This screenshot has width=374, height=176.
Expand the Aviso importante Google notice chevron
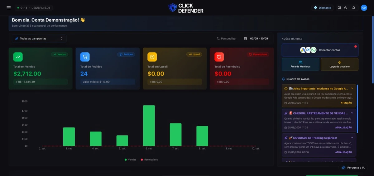click(352, 88)
